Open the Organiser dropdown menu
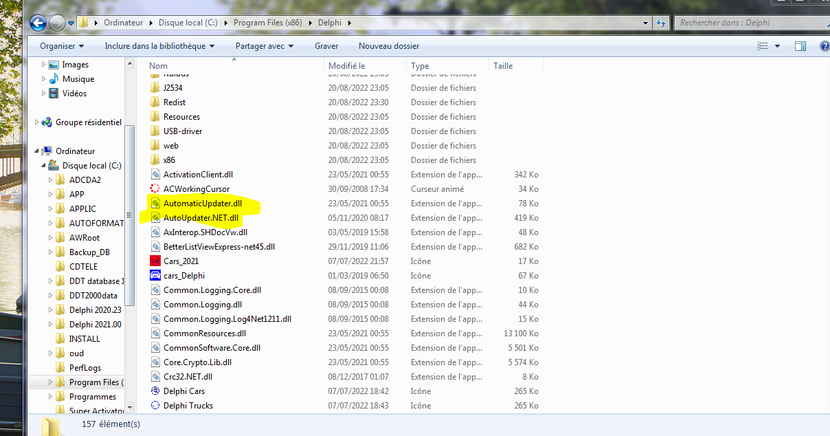Screen dimensions: 830x436 pyautogui.click(x=62, y=46)
